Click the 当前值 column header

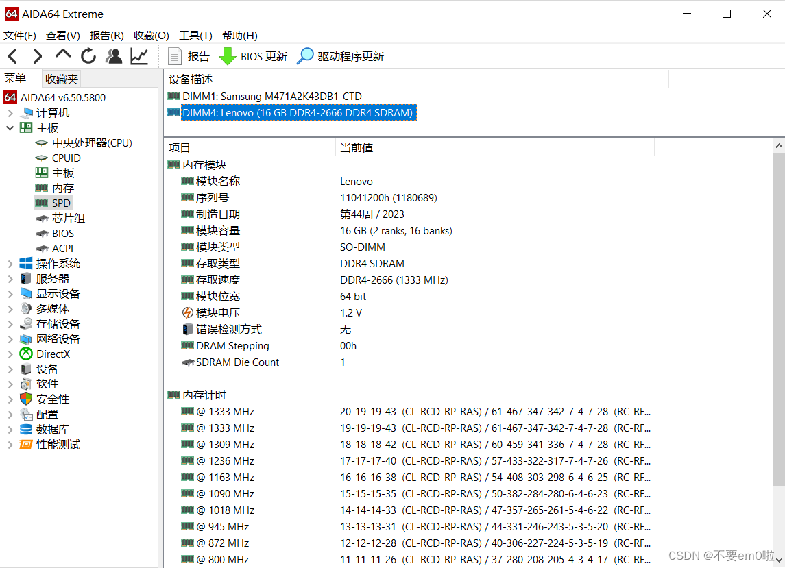[494, 147]
